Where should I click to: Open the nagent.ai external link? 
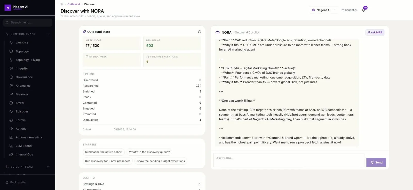[349, 10]
